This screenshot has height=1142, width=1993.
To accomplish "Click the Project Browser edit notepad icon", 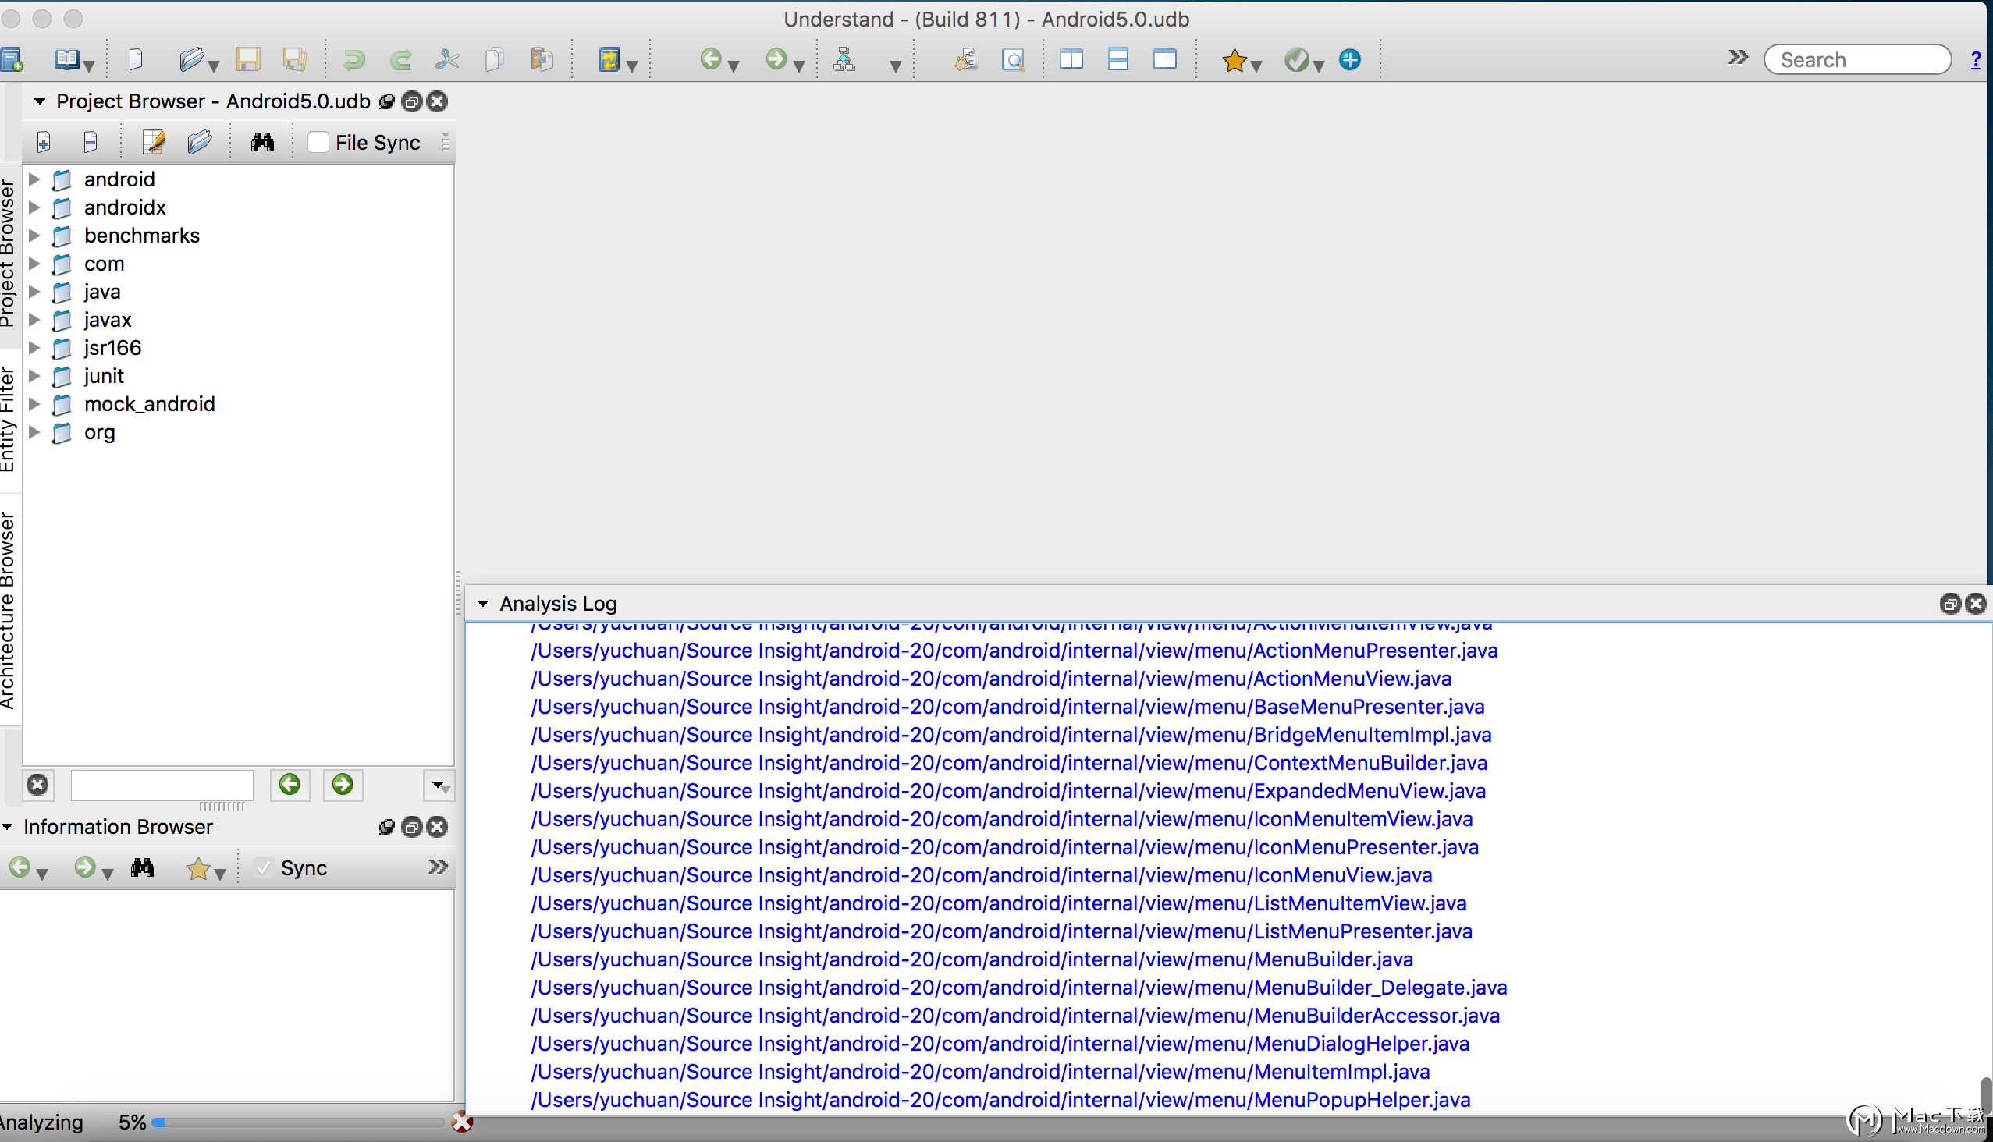I will click(153, 142).
